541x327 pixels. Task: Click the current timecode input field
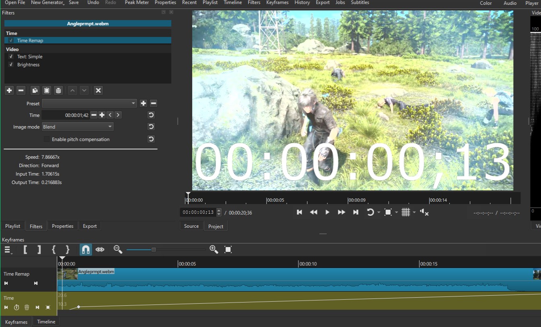coord(198,213)
